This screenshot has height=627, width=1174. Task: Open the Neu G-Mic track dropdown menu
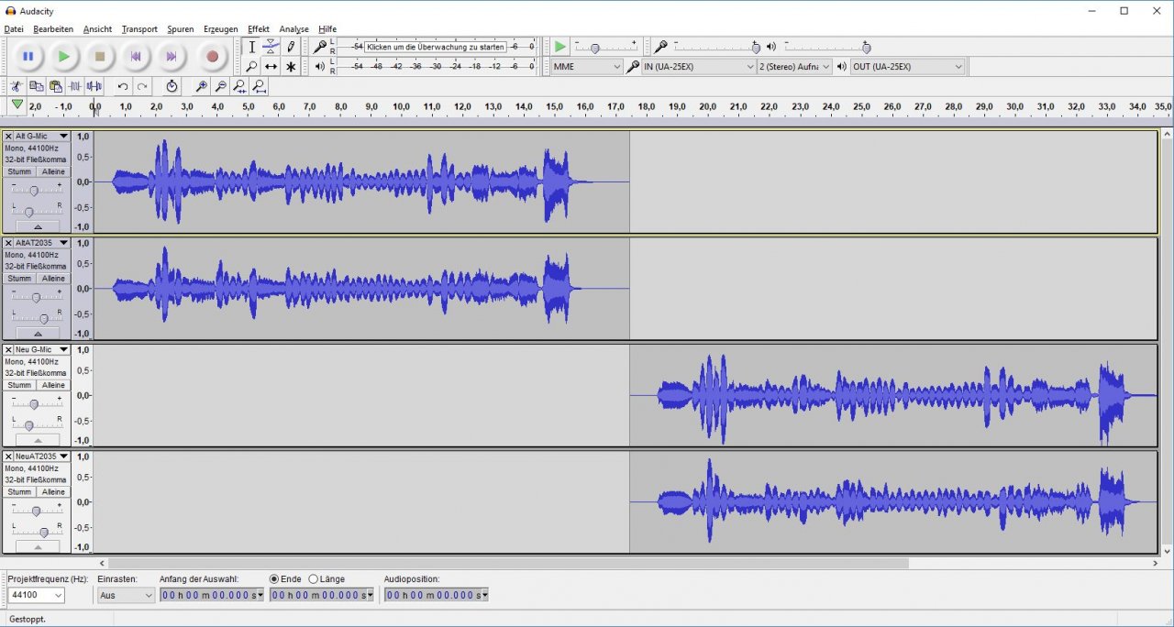click(x=63, y=350)
